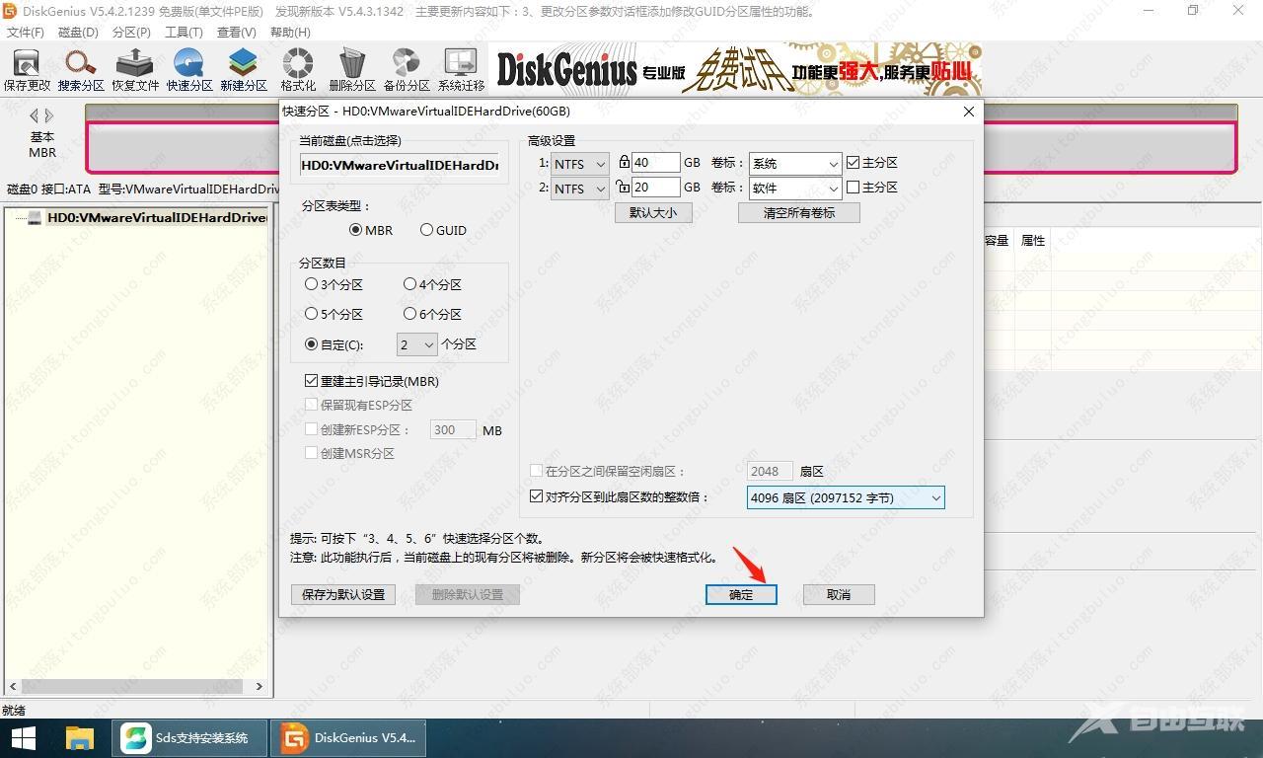This screenshot has width=1263, height=758.
Task: Choose 5个分区 option
Action: (334, 314)
